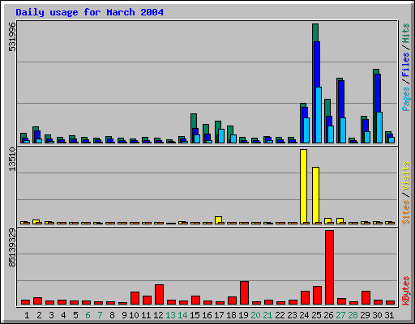Click the 531996 y-axis maximum label
The image size is (415, 324).
(12, 36)
